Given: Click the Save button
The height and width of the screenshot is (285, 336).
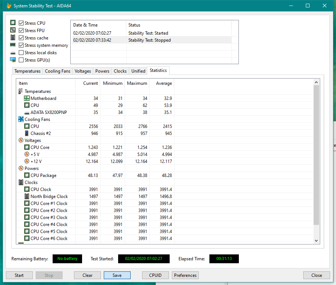Looking at the screenshot, I should (117, 275).
